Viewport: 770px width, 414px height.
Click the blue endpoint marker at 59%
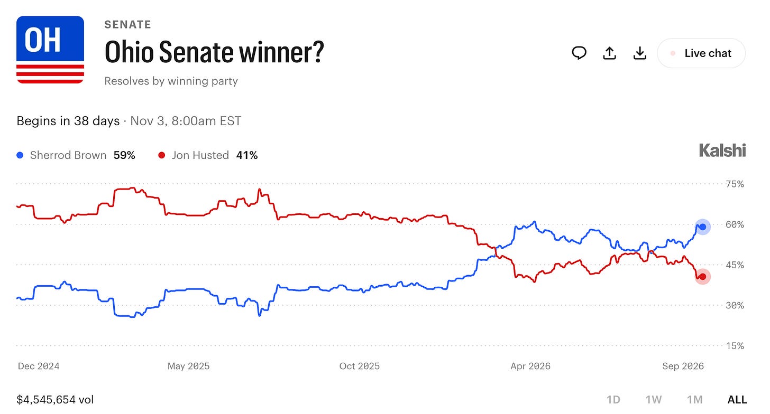pyautogui.click(x=702, y=227)
